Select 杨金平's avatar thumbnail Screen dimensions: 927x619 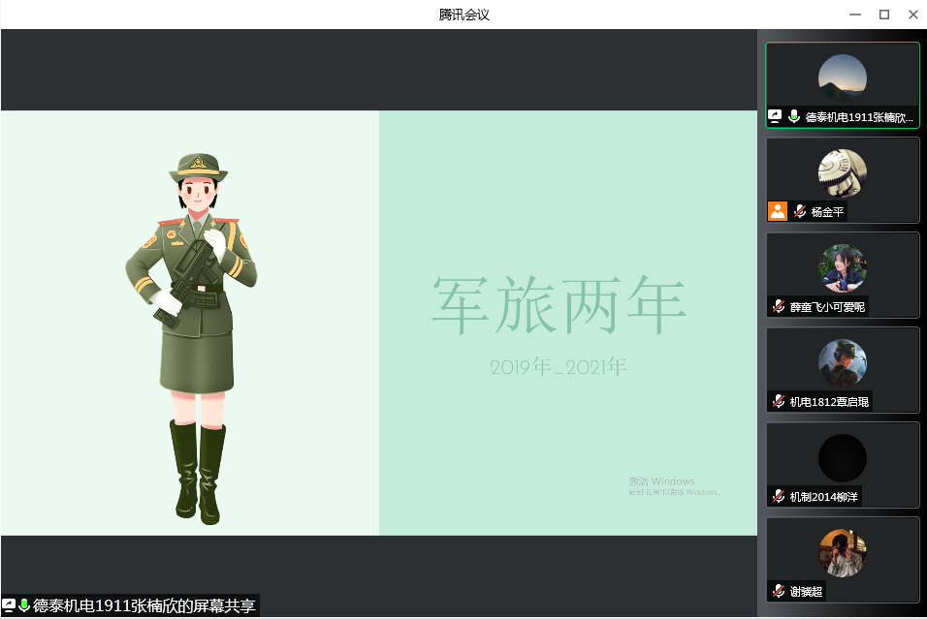[x=842, y=173]
